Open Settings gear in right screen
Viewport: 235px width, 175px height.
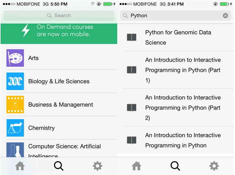coord(214,166)
